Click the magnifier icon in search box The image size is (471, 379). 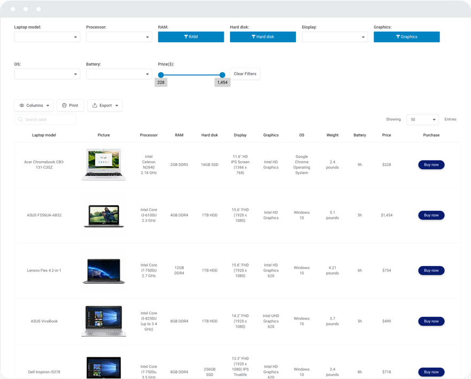[20, 119]
